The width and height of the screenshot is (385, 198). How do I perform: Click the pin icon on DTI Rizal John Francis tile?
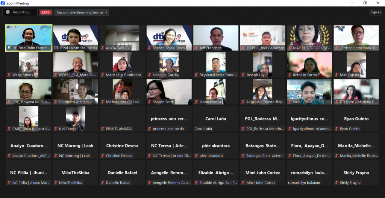(9, 48)
